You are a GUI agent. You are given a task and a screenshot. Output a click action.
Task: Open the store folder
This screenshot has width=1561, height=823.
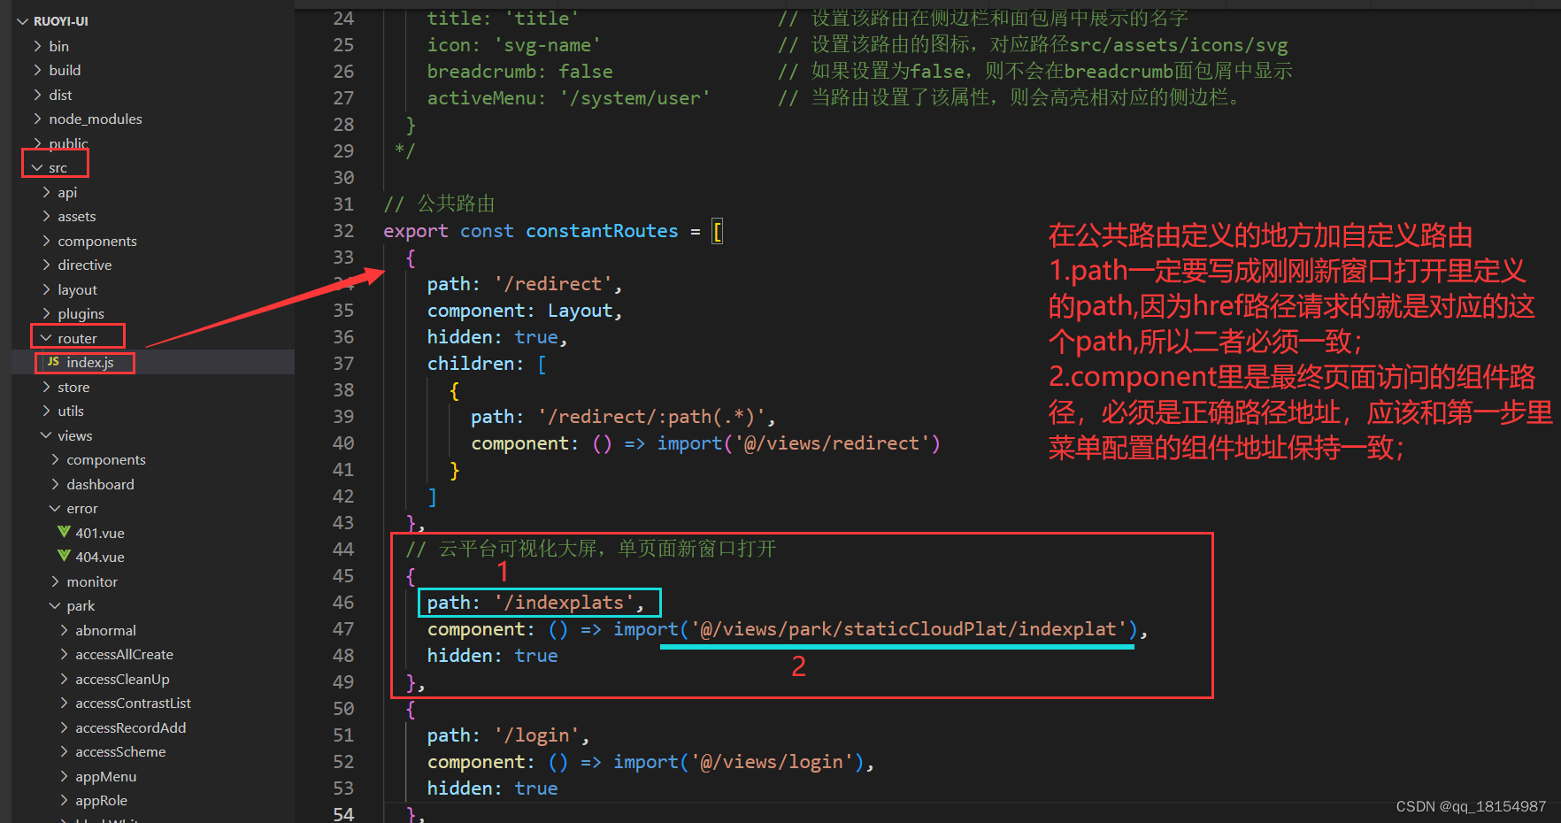click(73, 387)
